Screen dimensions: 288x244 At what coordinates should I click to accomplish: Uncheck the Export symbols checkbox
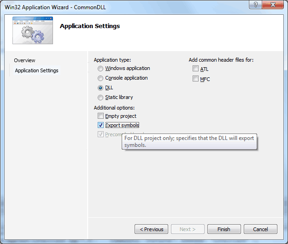pyautogui.click(x=100, y=125)
